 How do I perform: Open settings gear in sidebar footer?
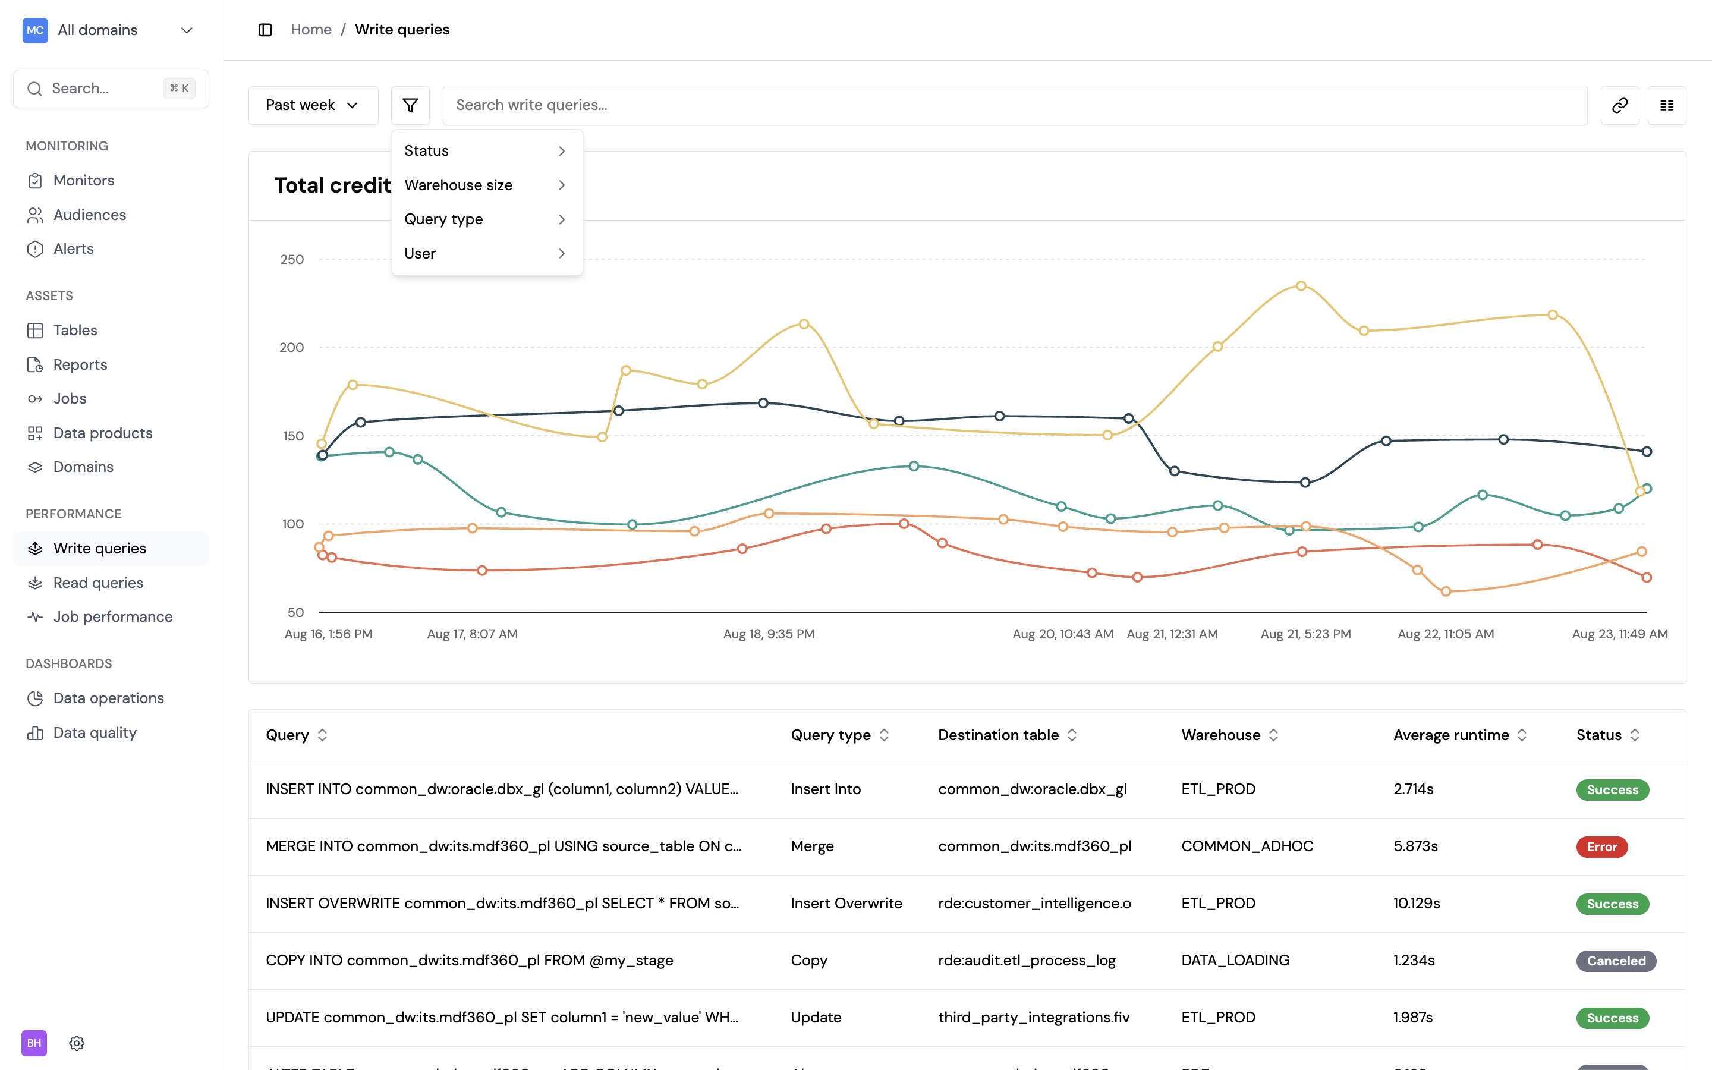[77, 1043]
